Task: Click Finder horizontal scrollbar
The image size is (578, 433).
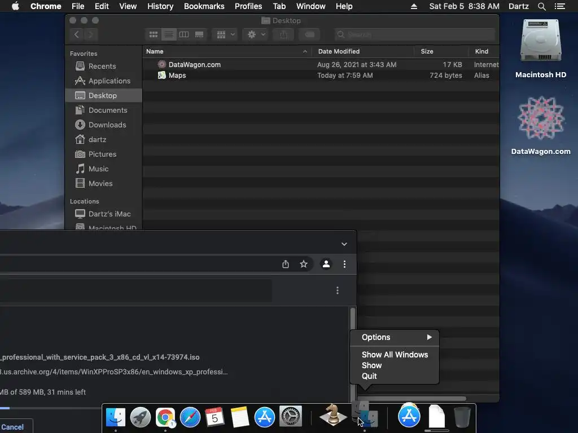Action: pyautogui.click(x=412, y=399)
